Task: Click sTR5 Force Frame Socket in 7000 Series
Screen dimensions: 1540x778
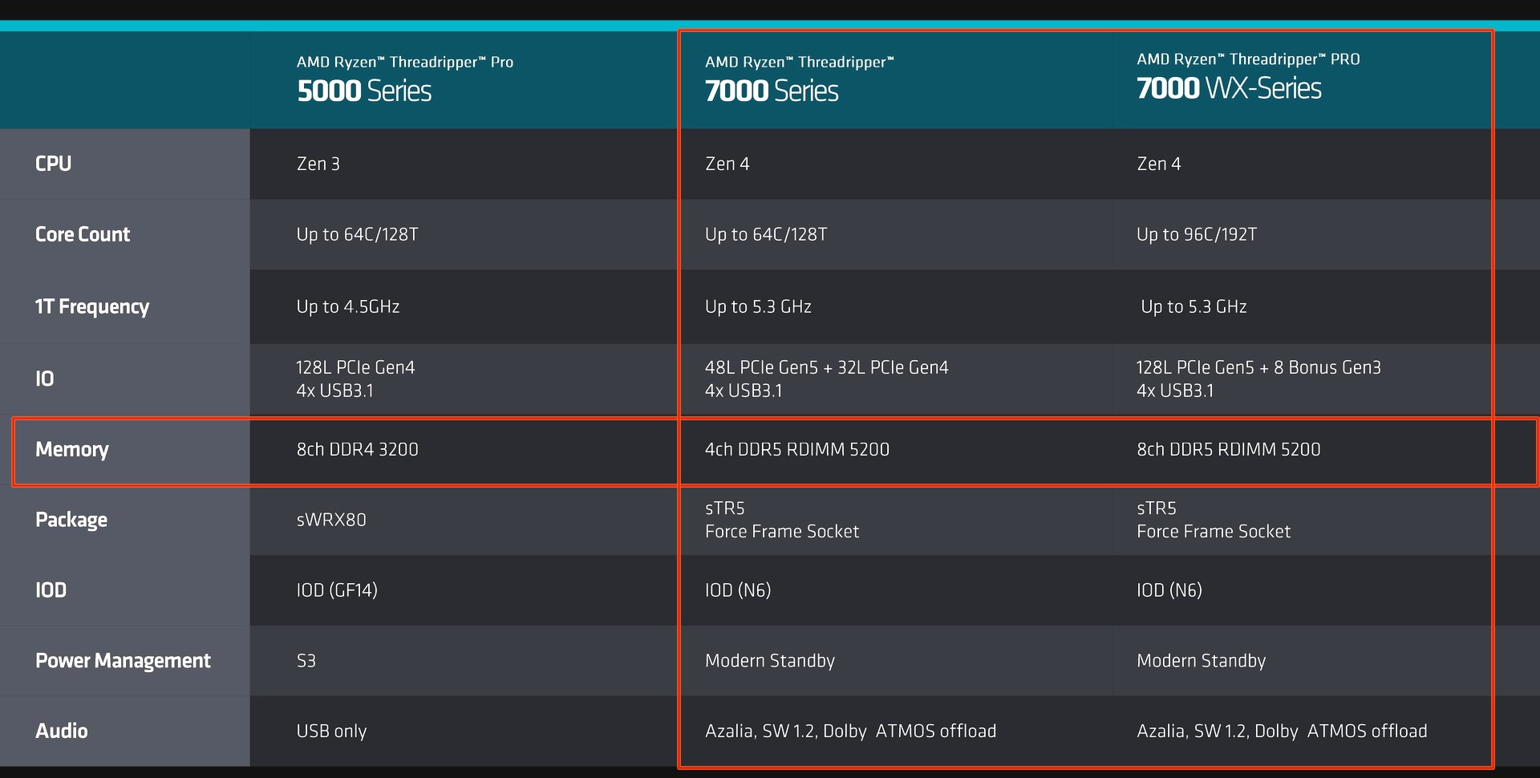Action: click(782, 520)
